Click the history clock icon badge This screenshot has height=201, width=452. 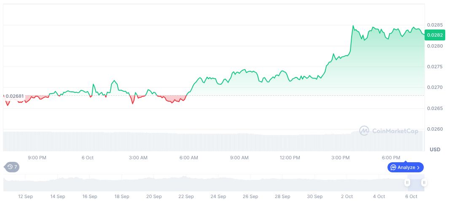click(12, 167)
